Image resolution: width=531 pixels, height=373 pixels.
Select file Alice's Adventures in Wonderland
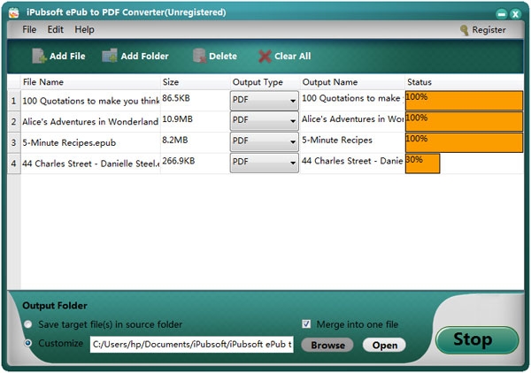coord(90,121)
